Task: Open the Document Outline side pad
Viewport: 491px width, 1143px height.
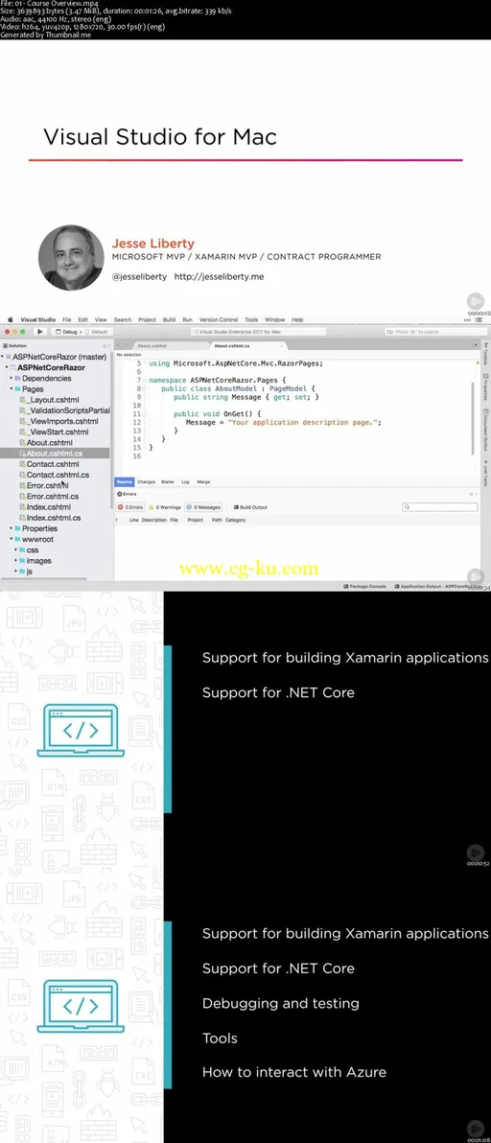Action: coord(485,431)
